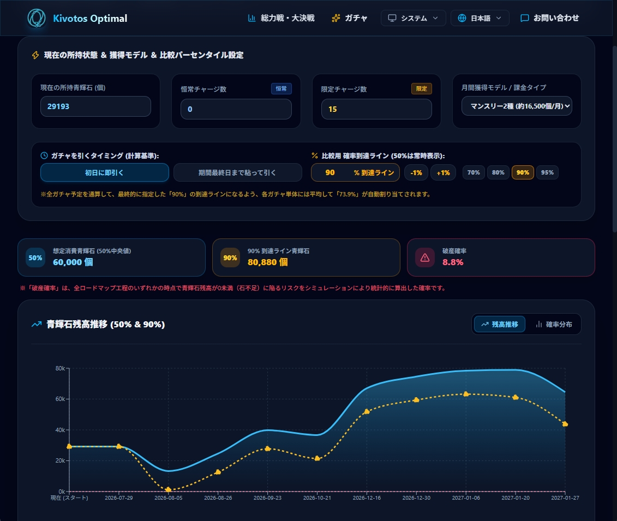Click the 月間獲得モデル / 課金タイプ label
Viewport: 617px width, 521px height.
click(504, 87)
